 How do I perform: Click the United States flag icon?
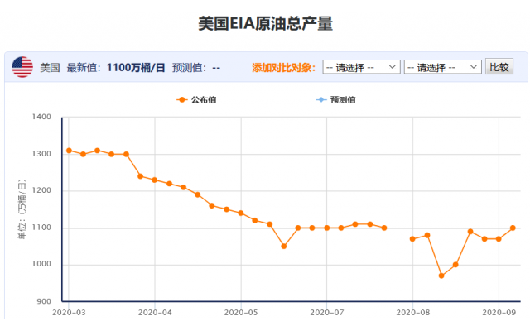coord(22,67)
